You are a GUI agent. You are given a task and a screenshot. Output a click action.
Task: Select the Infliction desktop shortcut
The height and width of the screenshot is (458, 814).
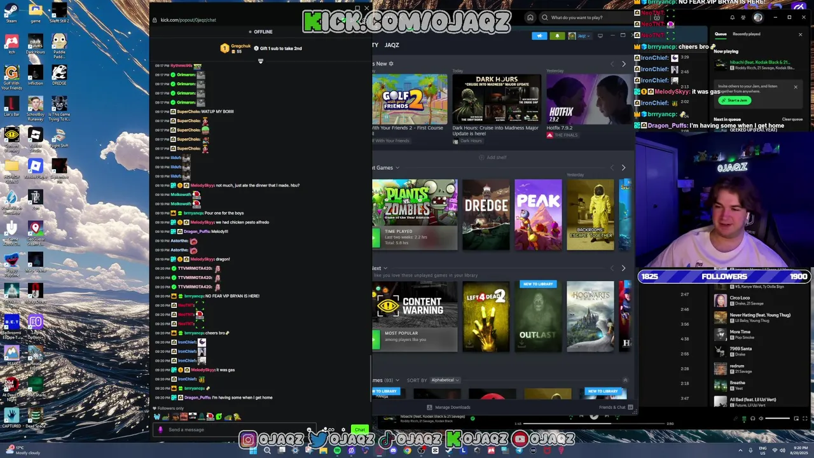tap(36, 75)
